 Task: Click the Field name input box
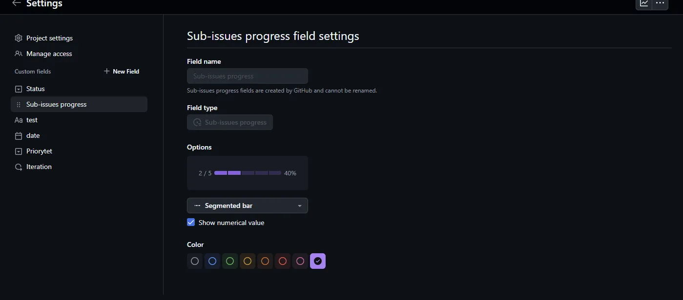click(x=247, y=76)
